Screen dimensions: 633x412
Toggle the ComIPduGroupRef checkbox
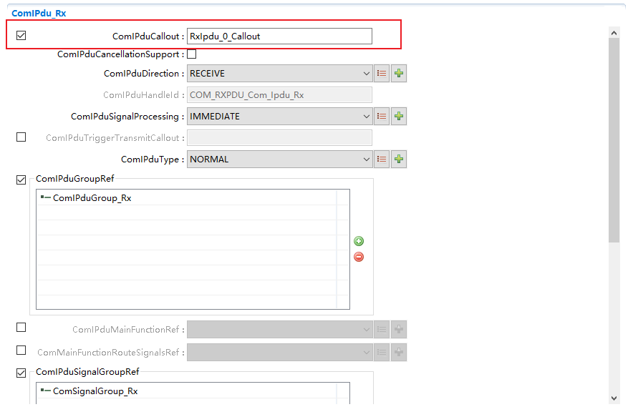tap(21, 180)
